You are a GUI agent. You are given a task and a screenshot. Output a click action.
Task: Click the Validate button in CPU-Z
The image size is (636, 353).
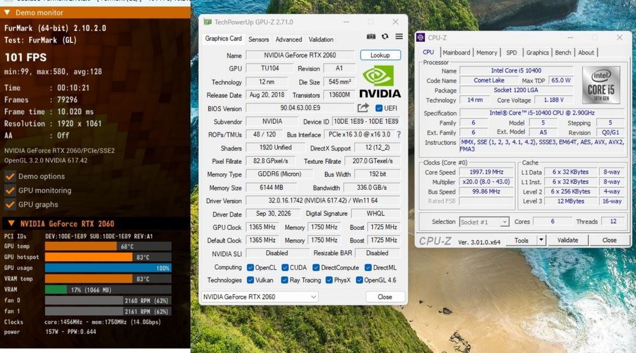(x=567, y=240)
